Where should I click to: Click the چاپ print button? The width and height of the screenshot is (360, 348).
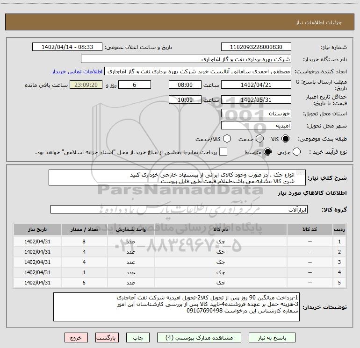point(138,338)
